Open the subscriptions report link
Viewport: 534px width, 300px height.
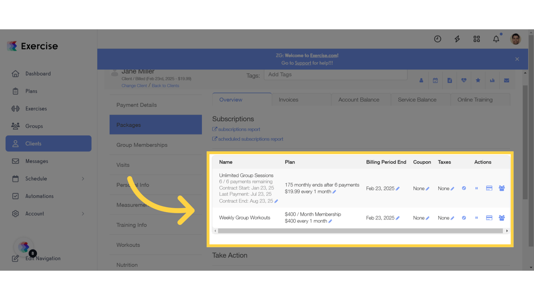click(x=236, y=129)
